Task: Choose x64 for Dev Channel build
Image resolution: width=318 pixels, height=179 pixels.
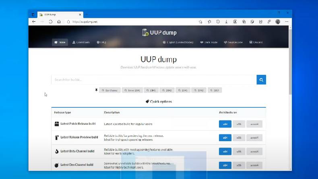Action: (225, 165)
